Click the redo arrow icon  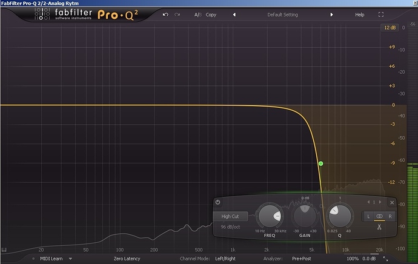pyautogui.click(x=177, y=15)
